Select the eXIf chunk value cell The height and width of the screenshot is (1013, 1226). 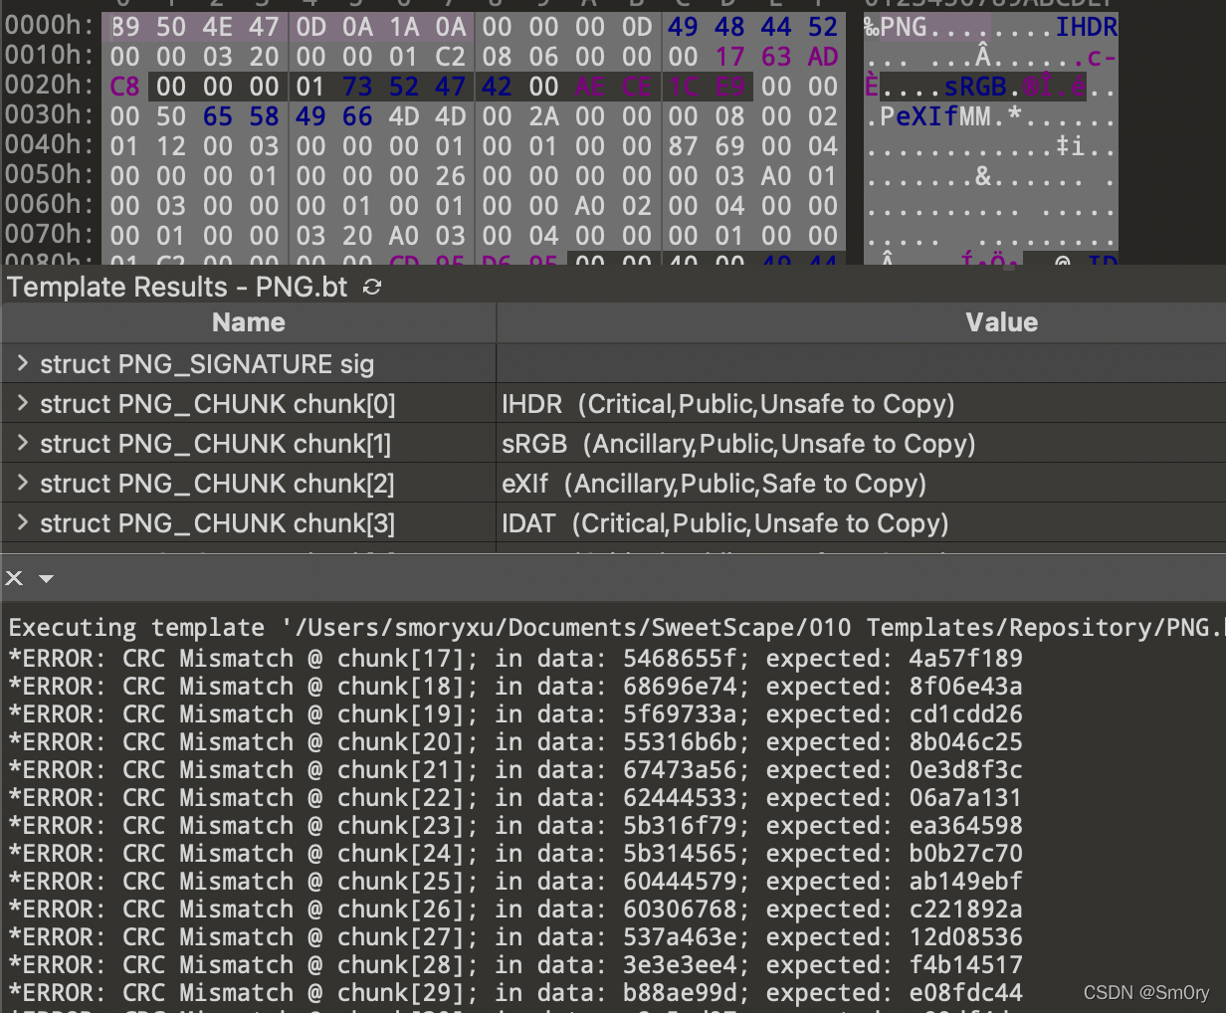tap(862, 484)
